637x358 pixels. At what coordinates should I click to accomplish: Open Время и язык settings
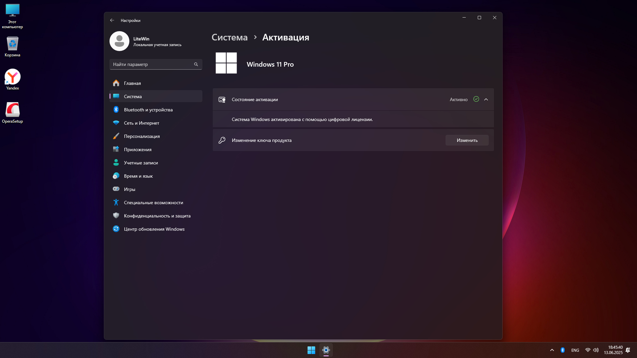click(138, 176)
